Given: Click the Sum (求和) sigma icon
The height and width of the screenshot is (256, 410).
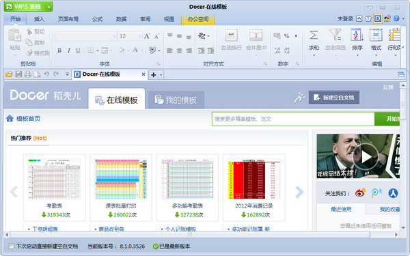Looking at the screenshot, I should click(314, 35).
